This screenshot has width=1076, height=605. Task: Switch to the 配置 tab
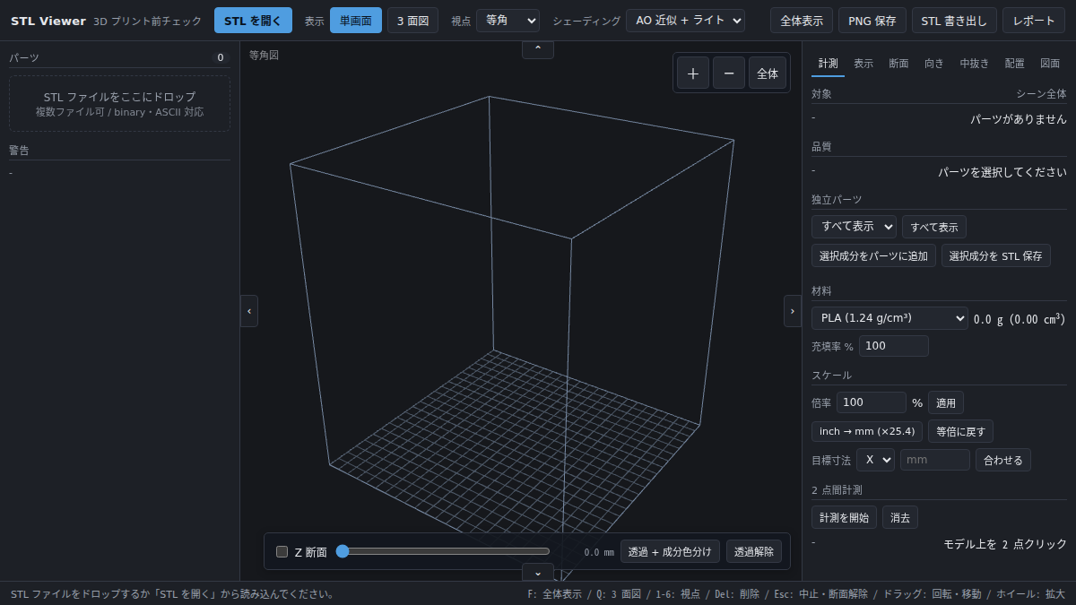pyautogui.click(x=1014, y=64)
